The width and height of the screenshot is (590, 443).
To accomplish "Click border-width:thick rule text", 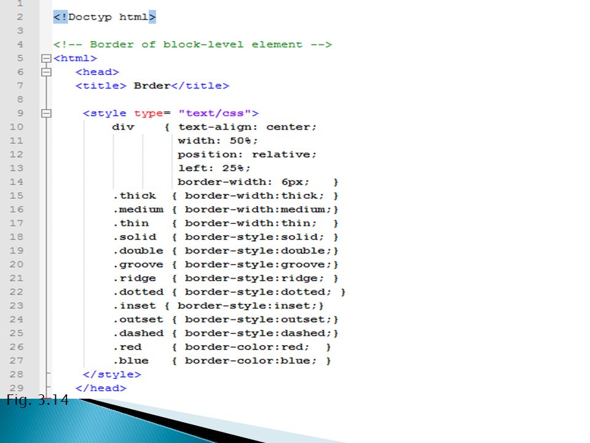I will pos(254,196).
